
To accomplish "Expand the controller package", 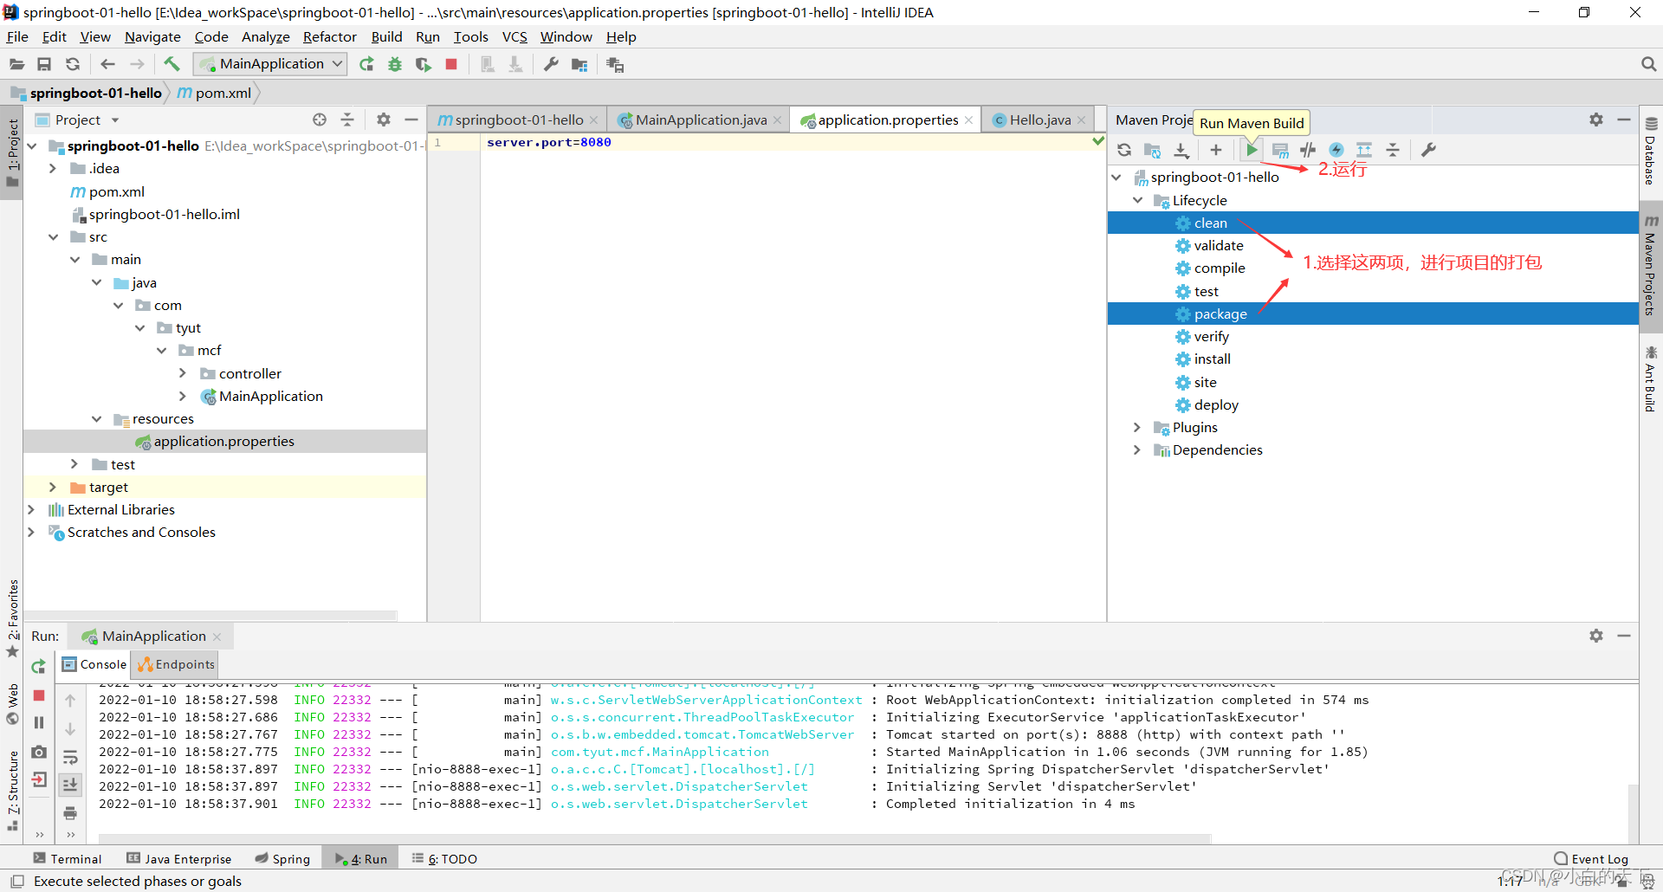I will coord(183,373).
